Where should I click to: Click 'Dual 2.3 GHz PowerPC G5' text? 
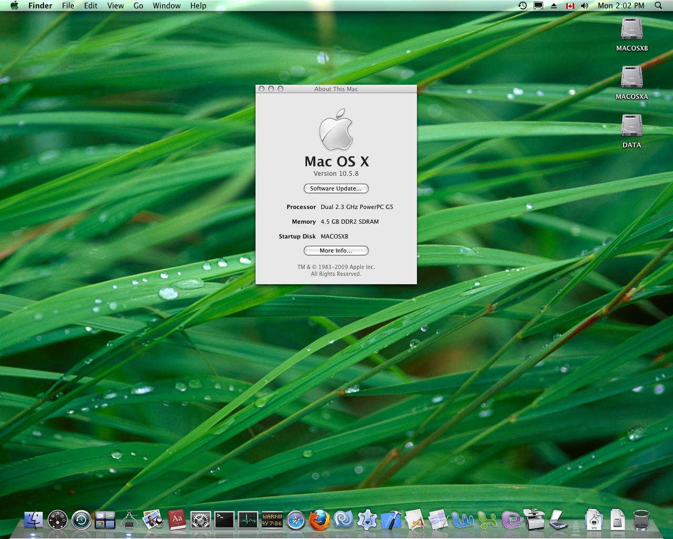357,207
